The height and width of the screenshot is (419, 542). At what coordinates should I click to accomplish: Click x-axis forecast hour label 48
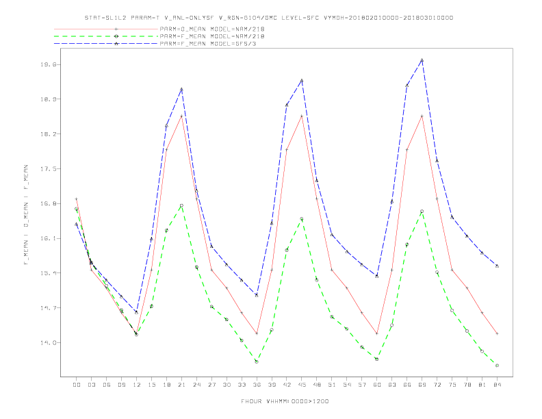[x=317, y=385]
